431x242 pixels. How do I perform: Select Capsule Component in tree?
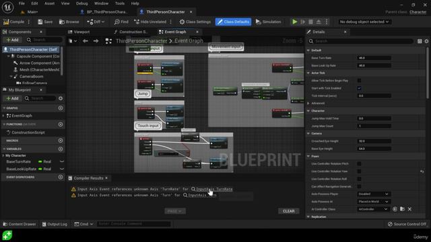tap(35, 56)
